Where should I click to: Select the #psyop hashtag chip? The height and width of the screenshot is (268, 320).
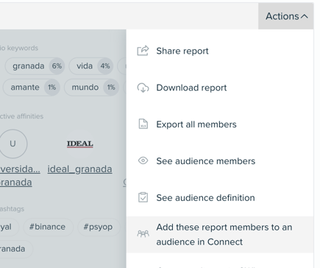[x=99, y=227]
